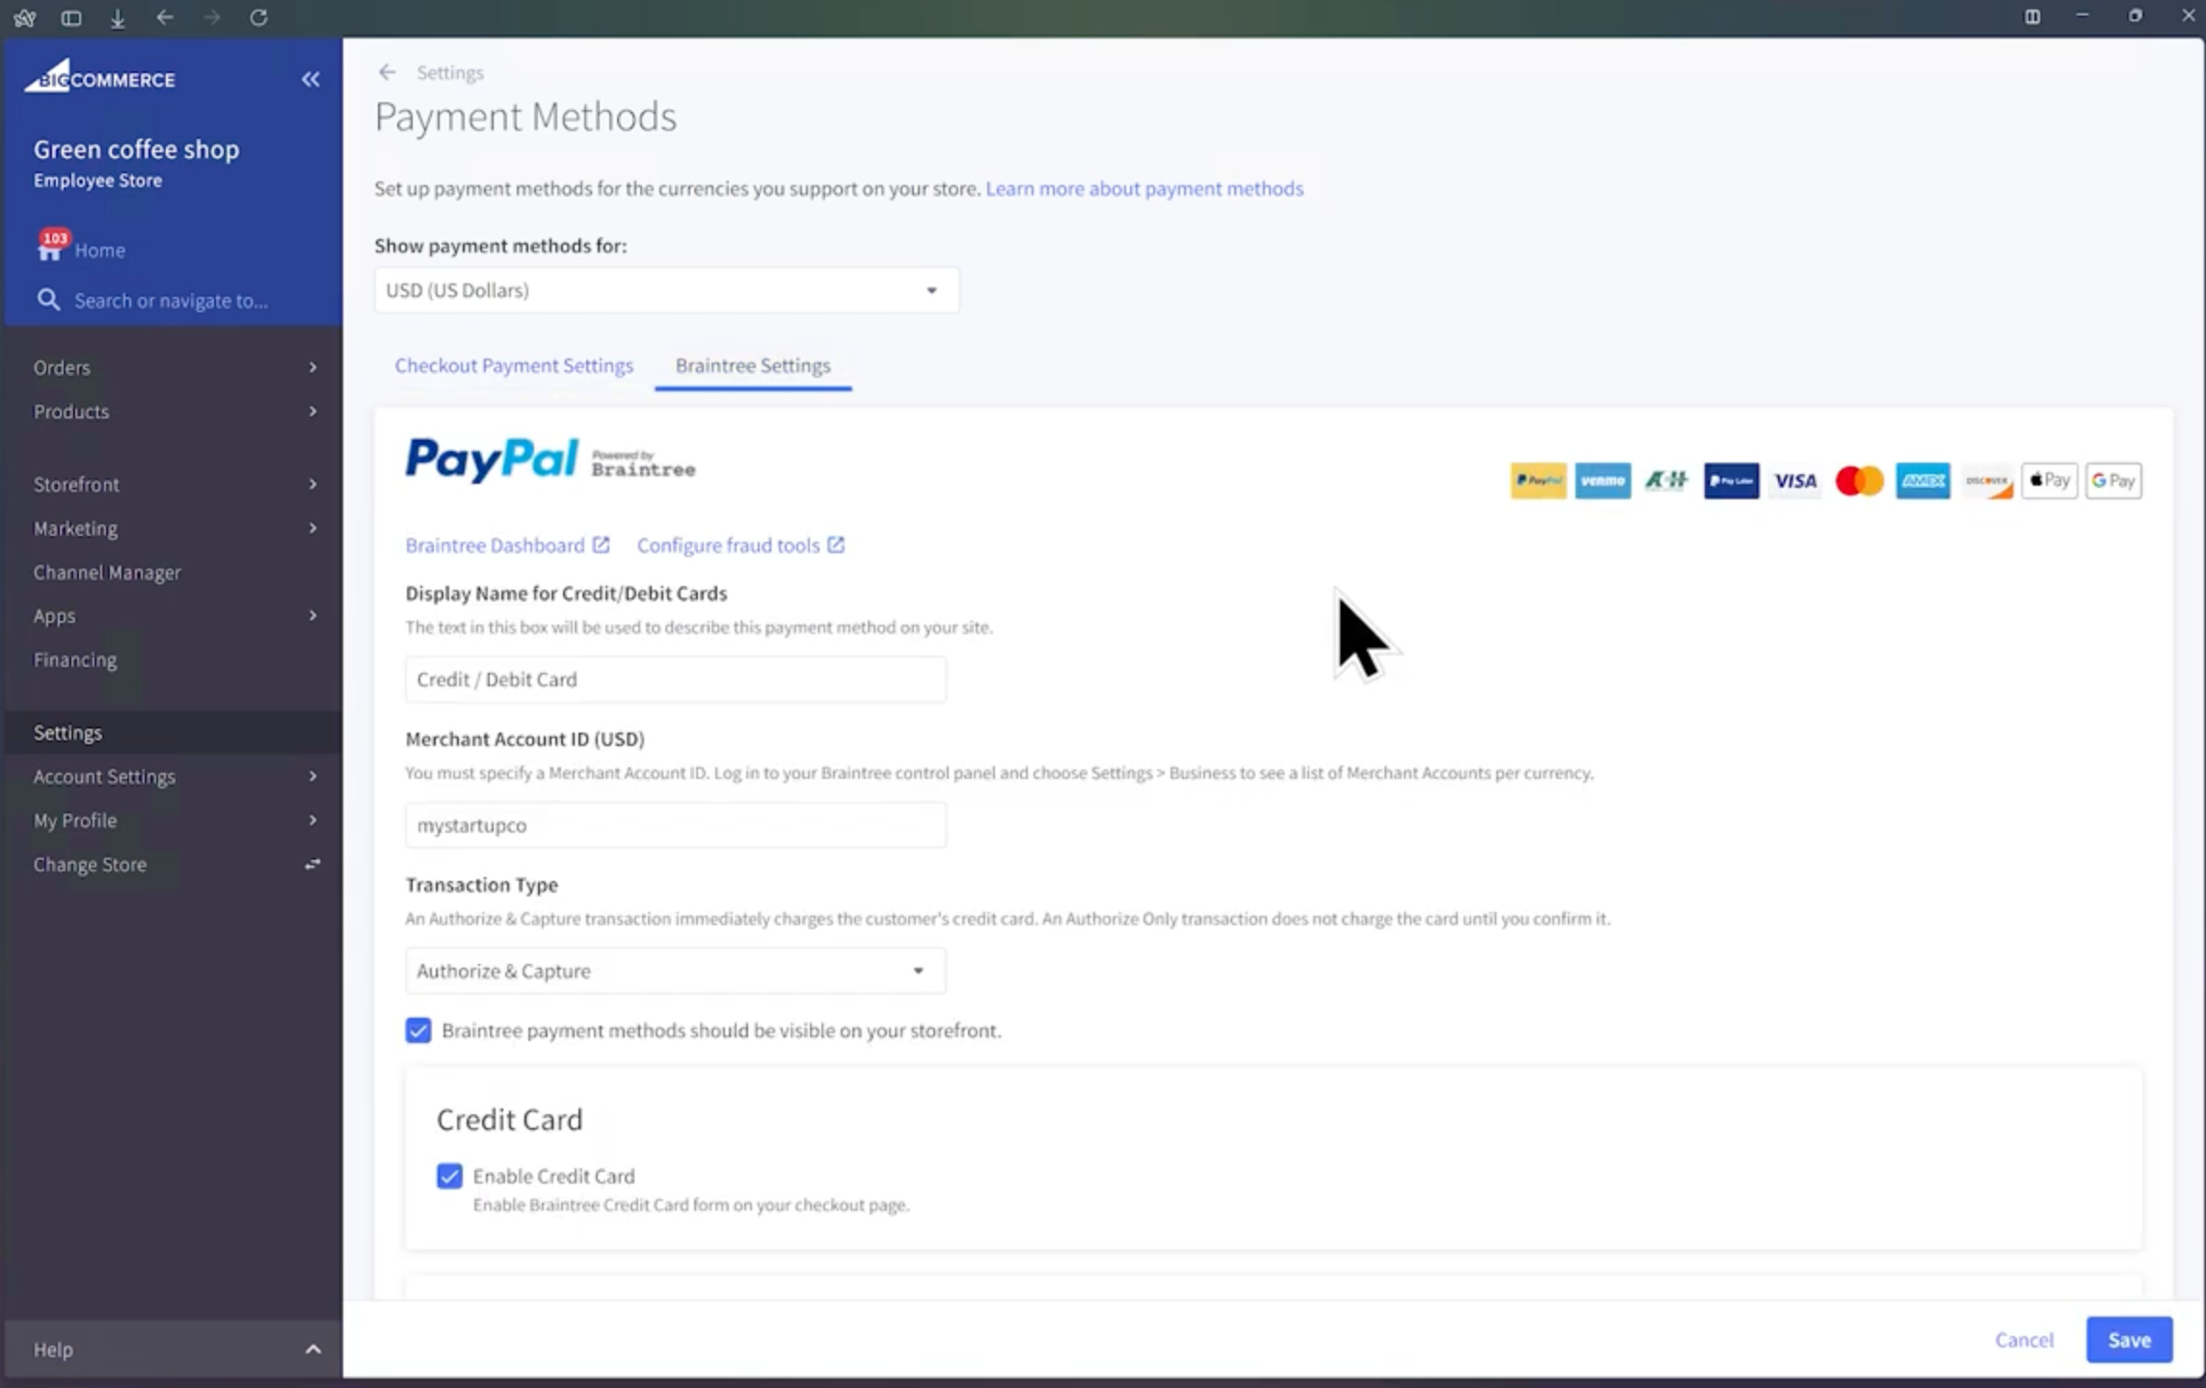Expand the Help section chevron
2206x1388 pixels.
[x=312, y=1348]
